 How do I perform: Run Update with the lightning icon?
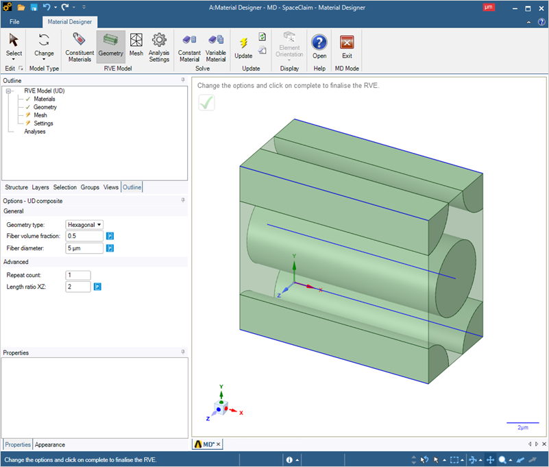[x=243, y=47]
